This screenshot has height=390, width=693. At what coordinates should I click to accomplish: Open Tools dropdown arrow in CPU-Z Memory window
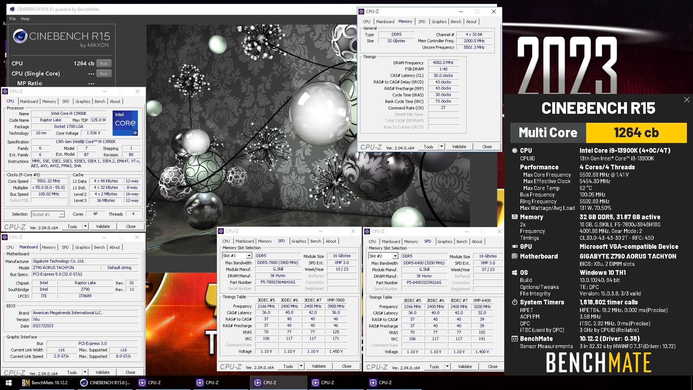click(x=441, y=147)
